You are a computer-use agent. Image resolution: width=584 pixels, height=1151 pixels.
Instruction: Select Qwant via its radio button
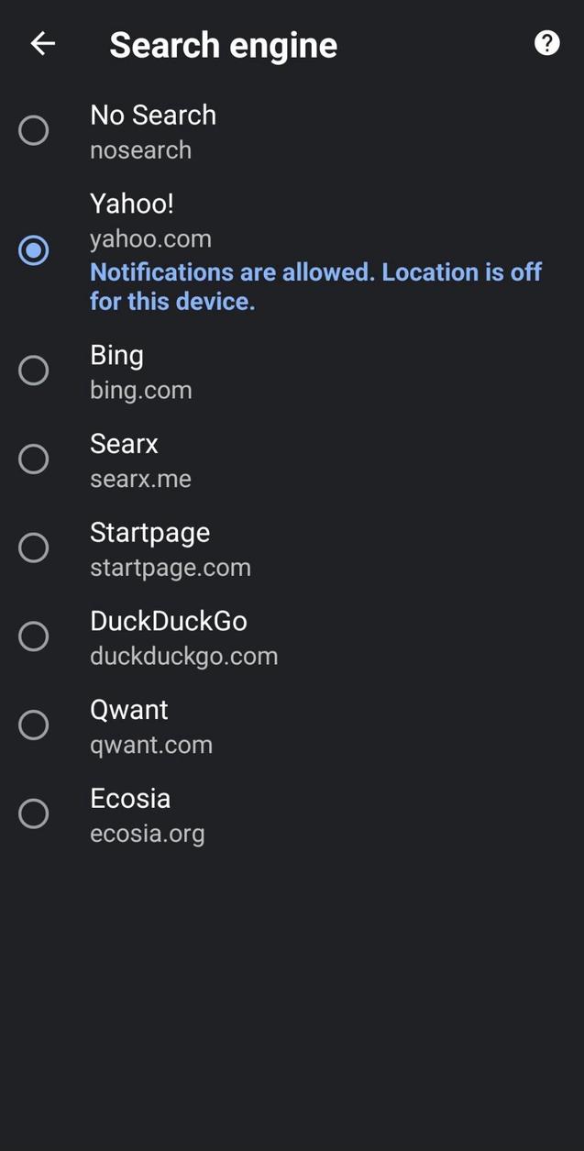[x=33, y=725]
